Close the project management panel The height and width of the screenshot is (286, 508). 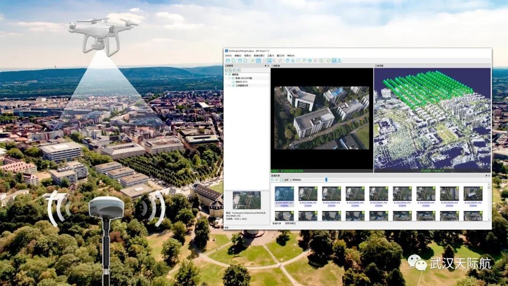click(x=268, y=66)
